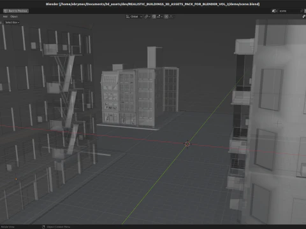The width and height of the screenshot is (306, 229).
Task: Click the transform orientation axes icon
Action: [127, 17]
